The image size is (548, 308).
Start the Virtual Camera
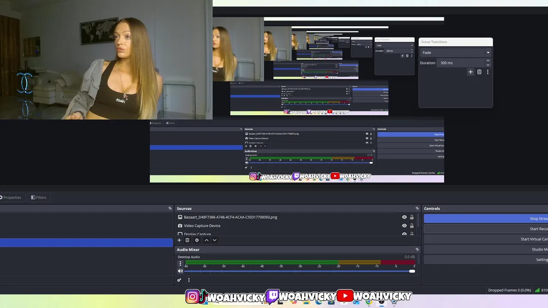coord(486,239)
